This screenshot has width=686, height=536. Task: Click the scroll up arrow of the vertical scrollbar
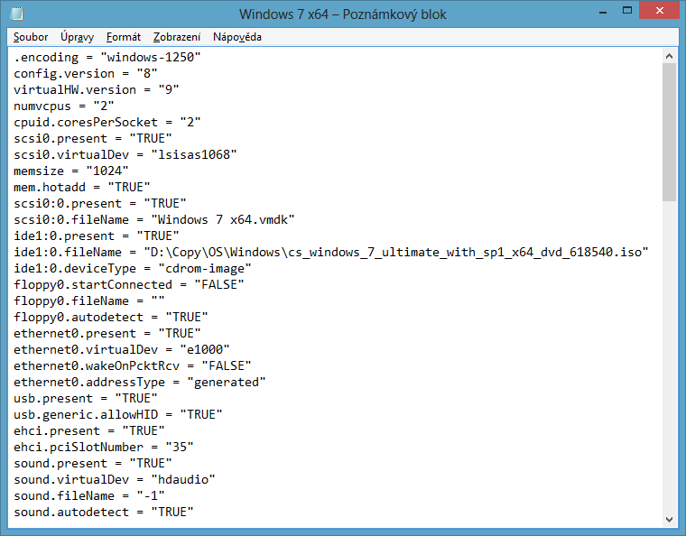[669, 56]
